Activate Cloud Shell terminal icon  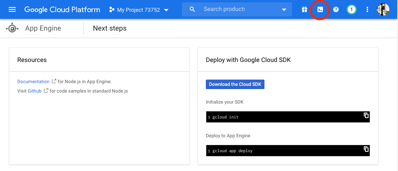pyautogui.click(x=320, y=10)
